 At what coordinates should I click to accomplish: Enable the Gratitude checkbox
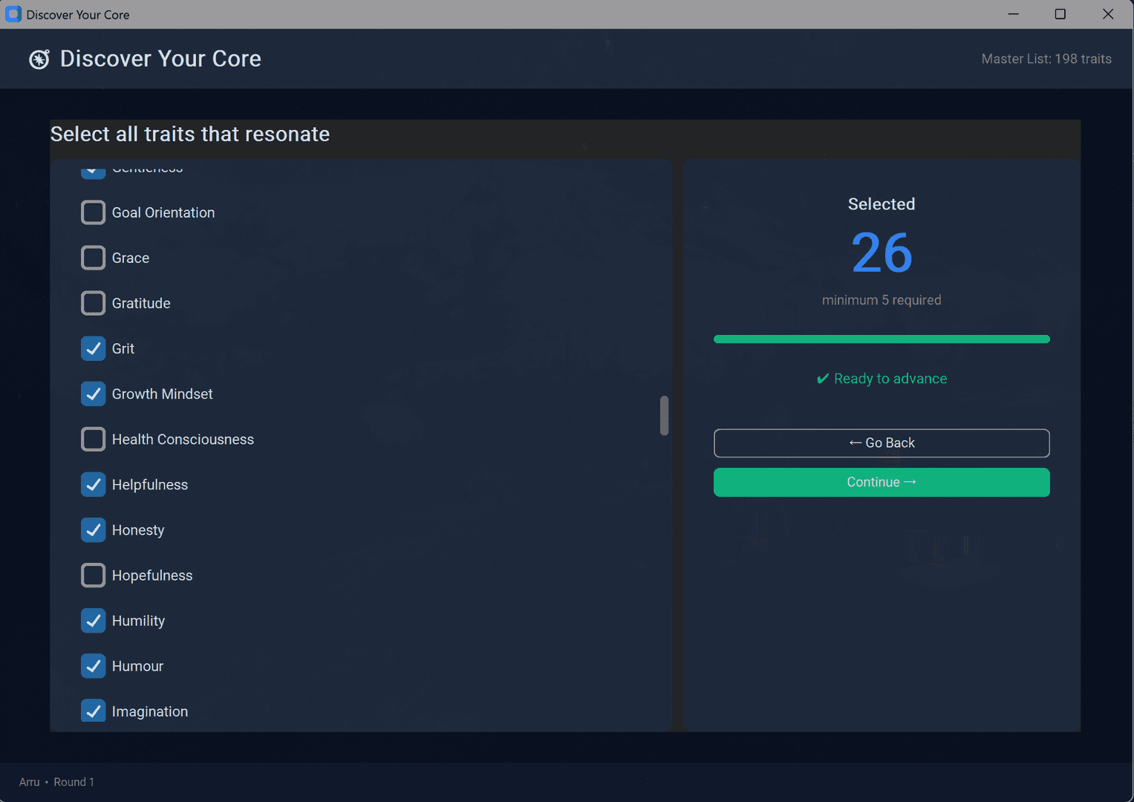tap(93, 303)
